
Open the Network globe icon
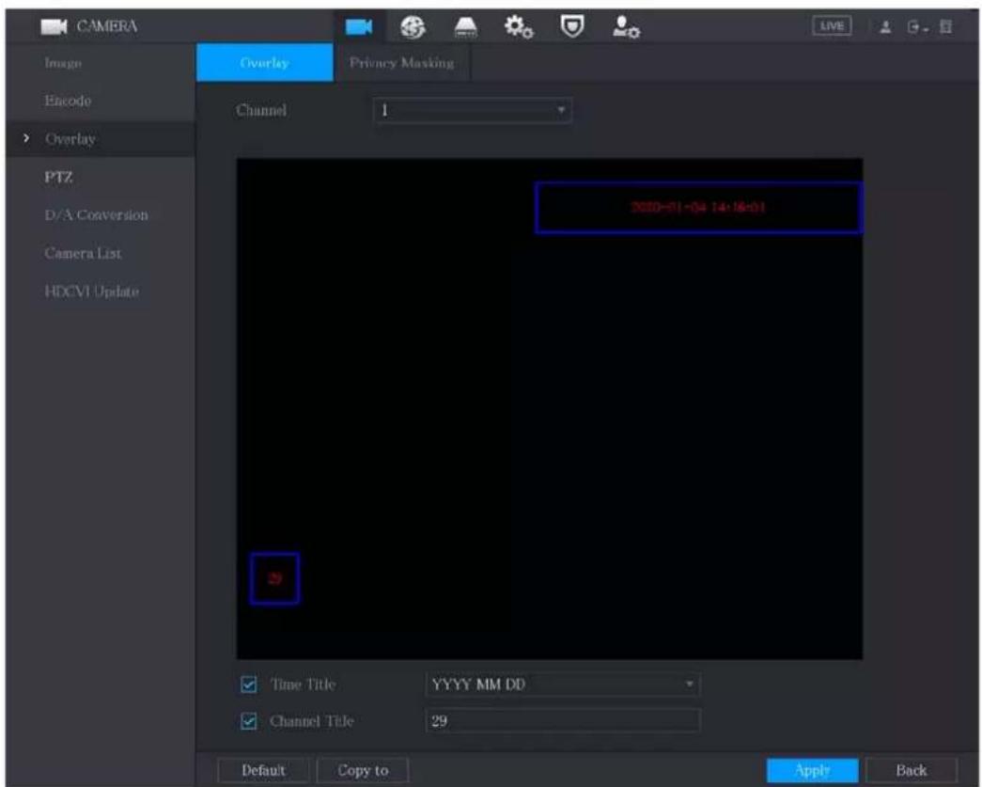413,27
